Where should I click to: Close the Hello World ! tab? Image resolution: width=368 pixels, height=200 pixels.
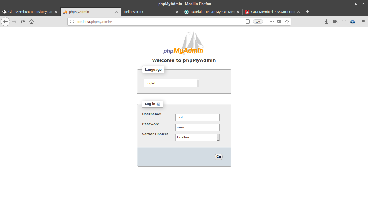coord(177,12)
